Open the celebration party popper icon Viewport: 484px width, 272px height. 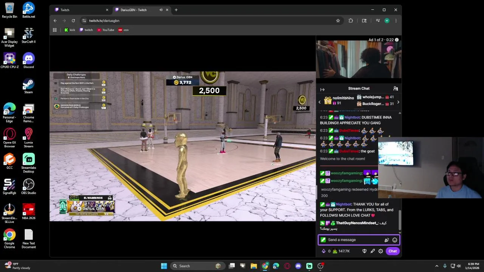(x=386, y=240)
